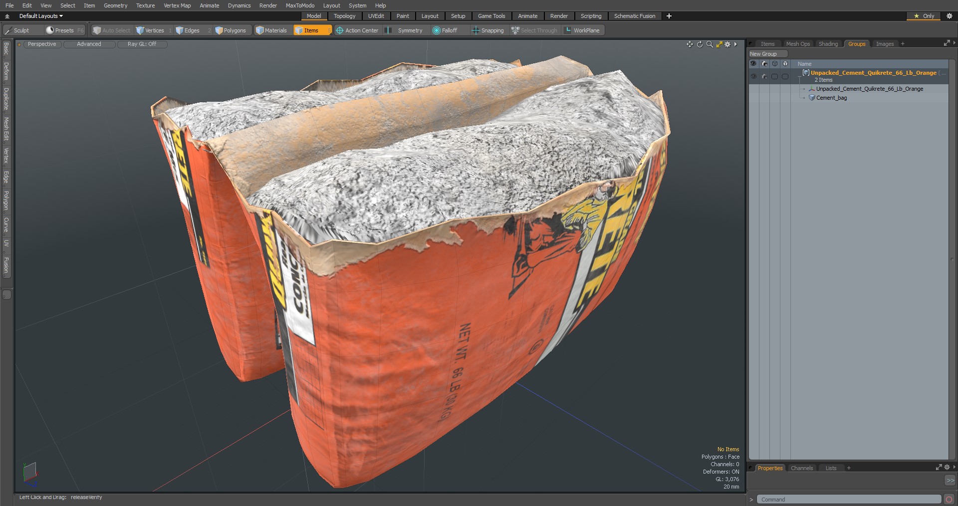Switch to Edges selection mode
This screenshot has height=506, width=958.
192,30
